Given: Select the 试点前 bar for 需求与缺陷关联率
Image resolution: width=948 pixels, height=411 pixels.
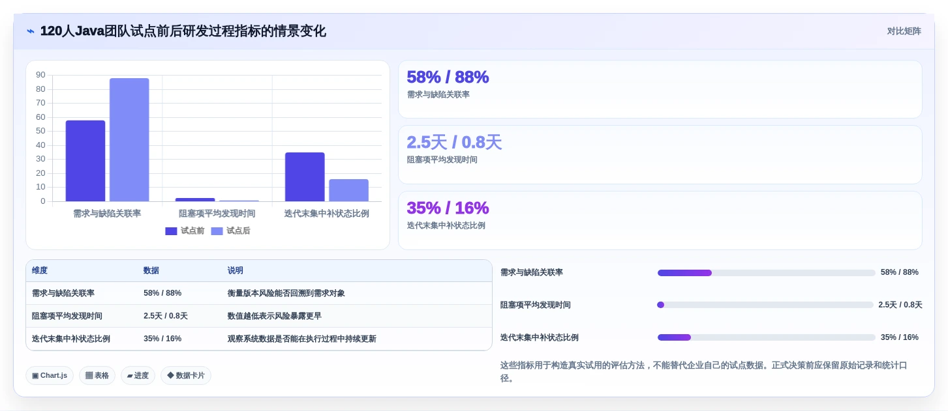Looking at the screenshot, I should coord(85,161).
